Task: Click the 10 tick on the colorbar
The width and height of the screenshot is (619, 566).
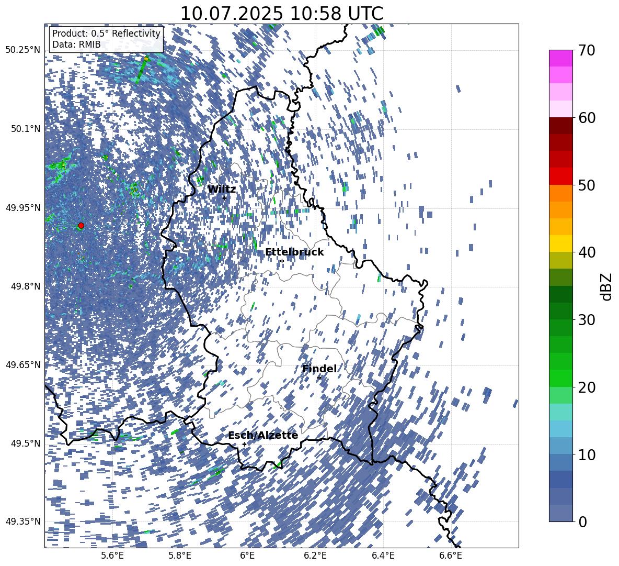Action: pyautogui.click(x=587, y=454)
